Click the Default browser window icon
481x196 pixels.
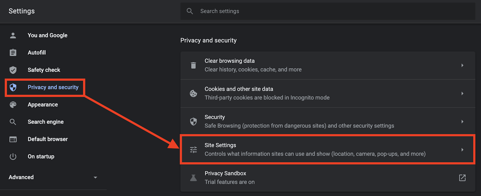(13, 139)
